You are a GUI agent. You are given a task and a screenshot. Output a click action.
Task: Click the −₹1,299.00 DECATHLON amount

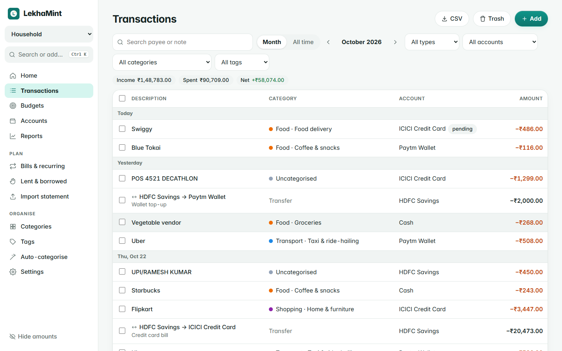[x=526, y=179]
